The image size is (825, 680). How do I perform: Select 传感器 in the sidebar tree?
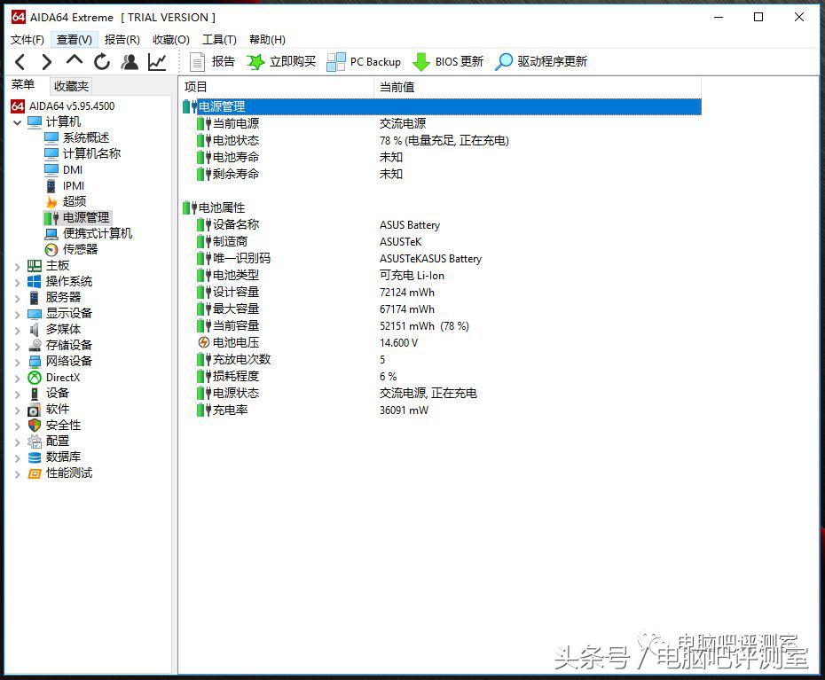click(81, 249)
